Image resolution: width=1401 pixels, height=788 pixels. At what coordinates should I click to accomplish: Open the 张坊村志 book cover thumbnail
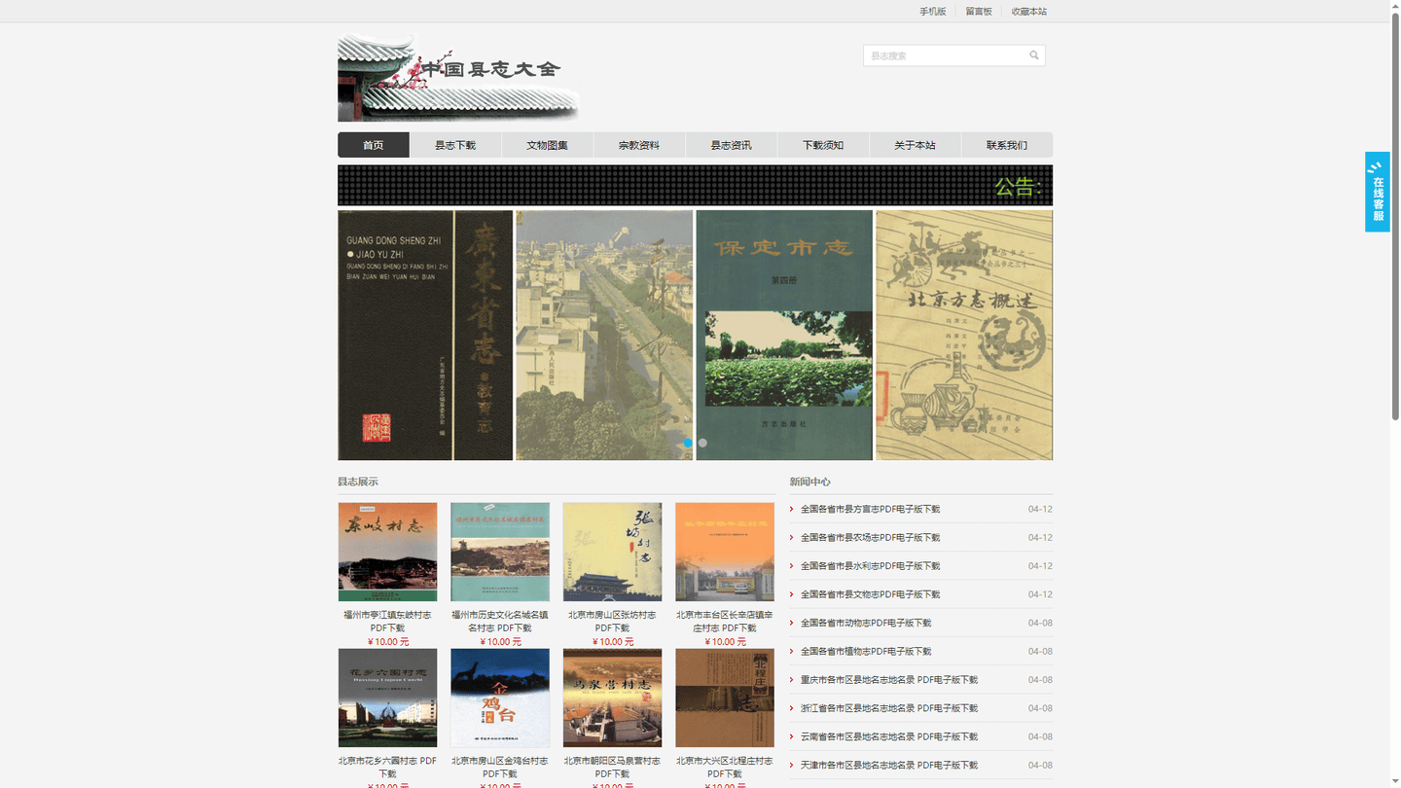point(612,552)
